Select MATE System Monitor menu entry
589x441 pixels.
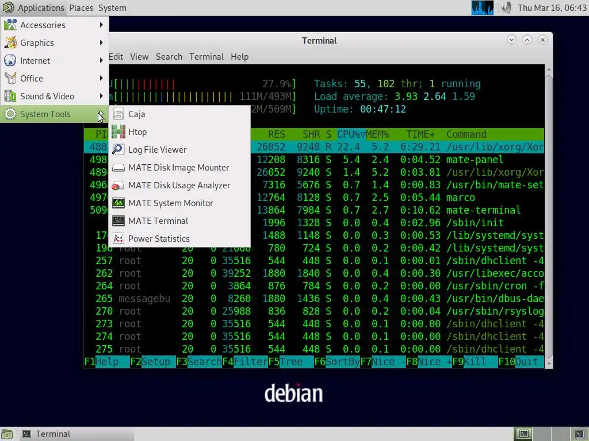point(179,203)
